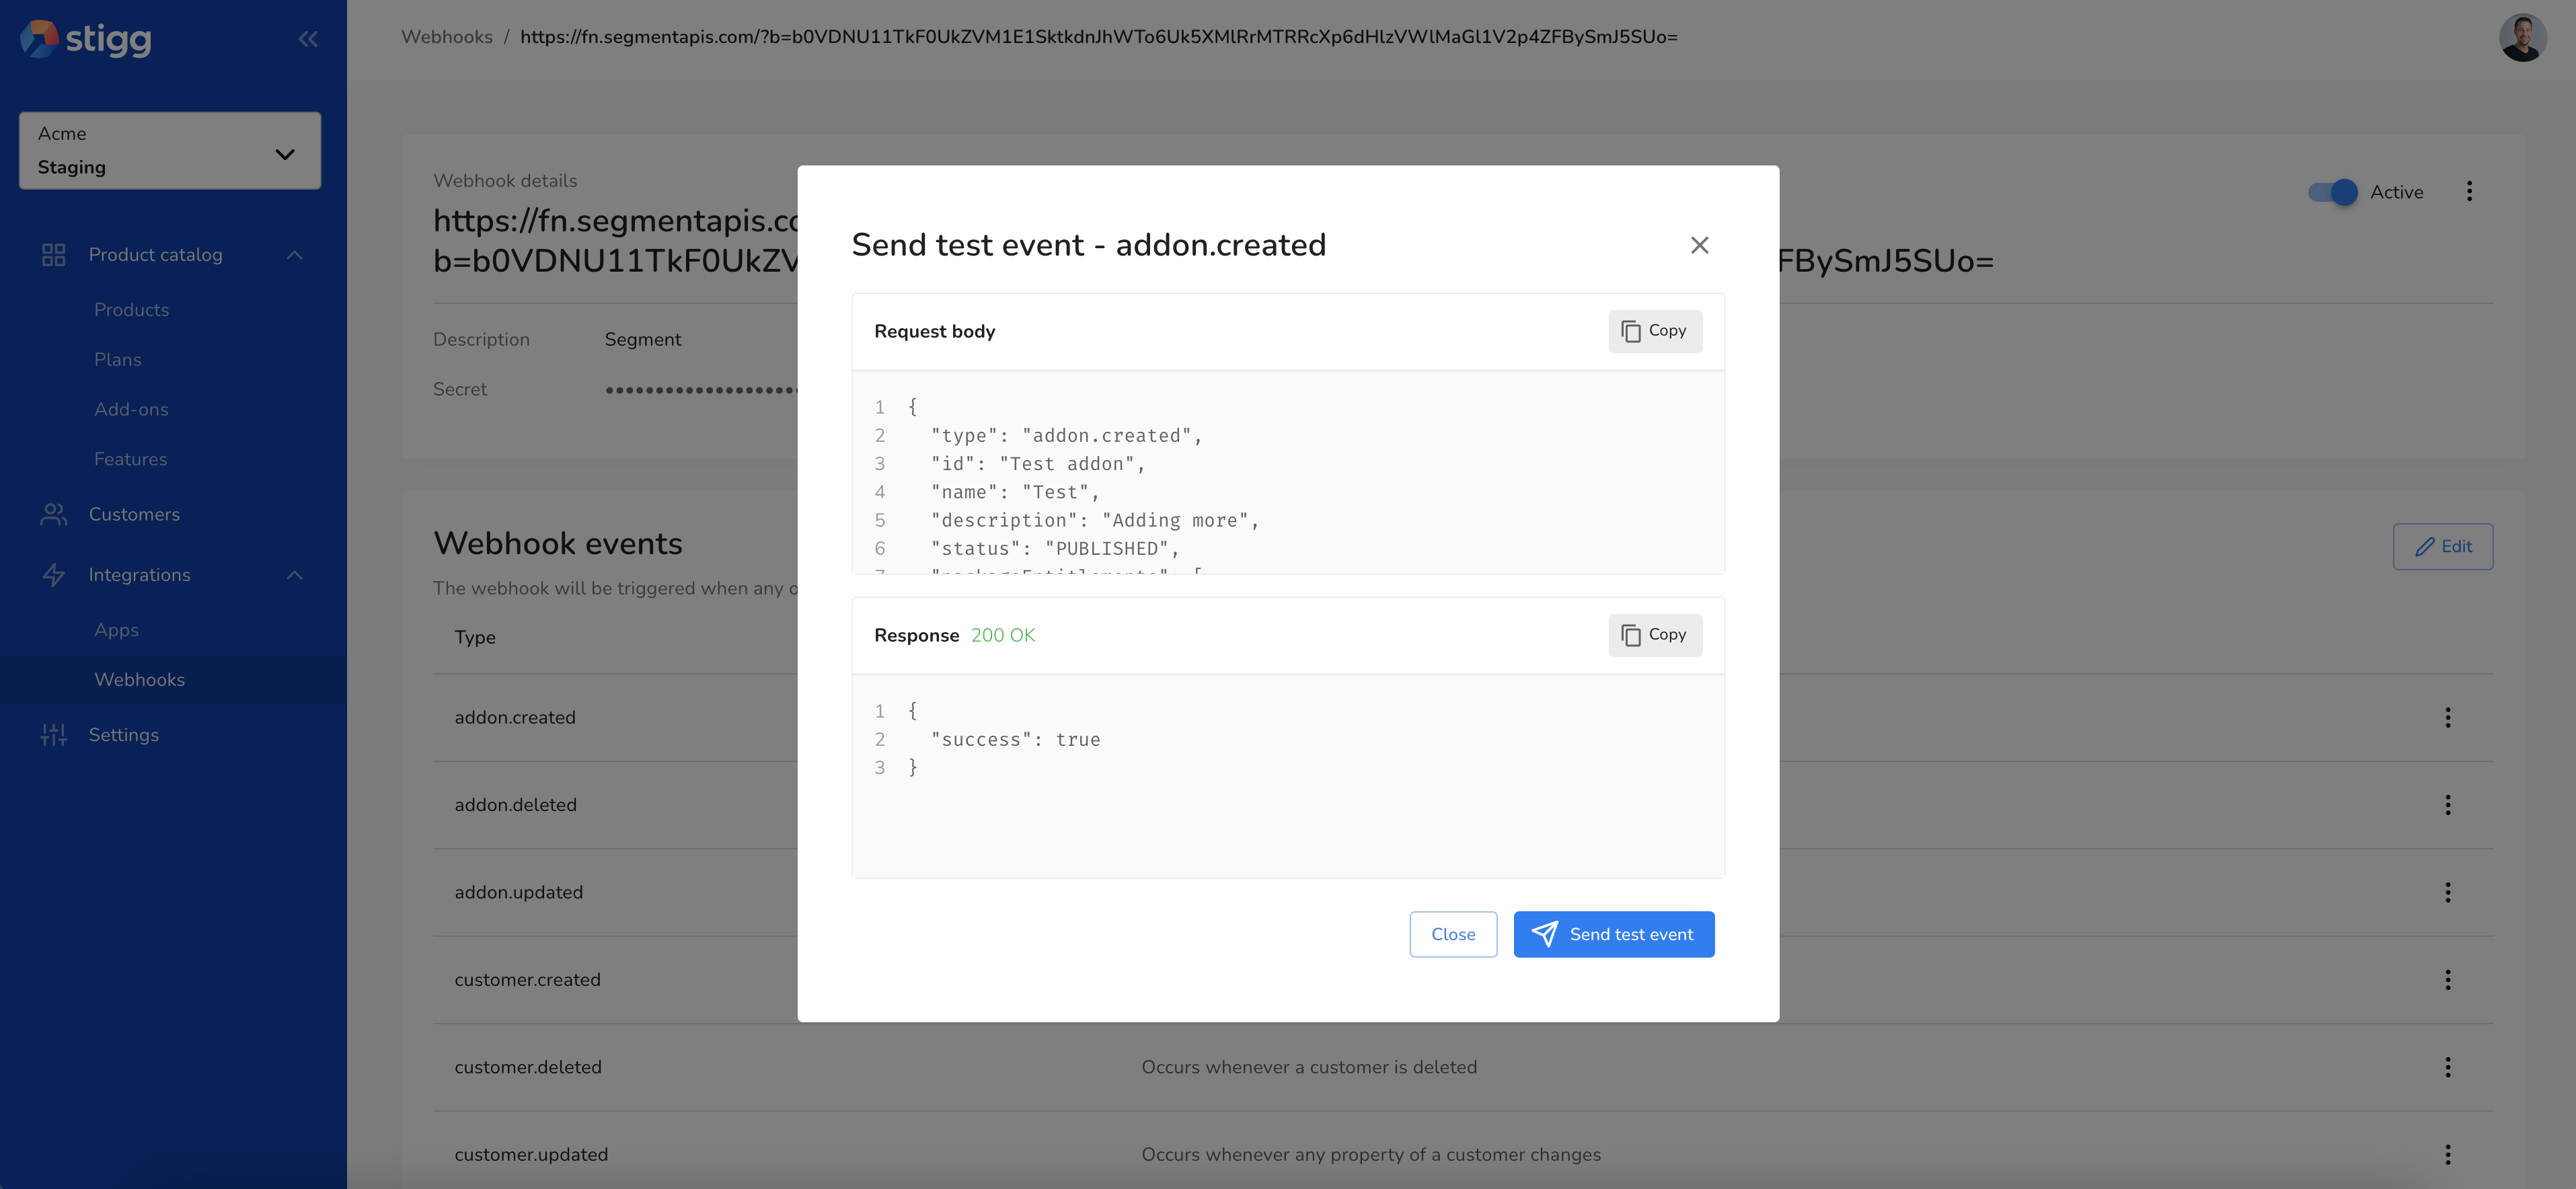Click the Stigg logo icon
2576x1189 pixels.
click(x=40, y=38)
